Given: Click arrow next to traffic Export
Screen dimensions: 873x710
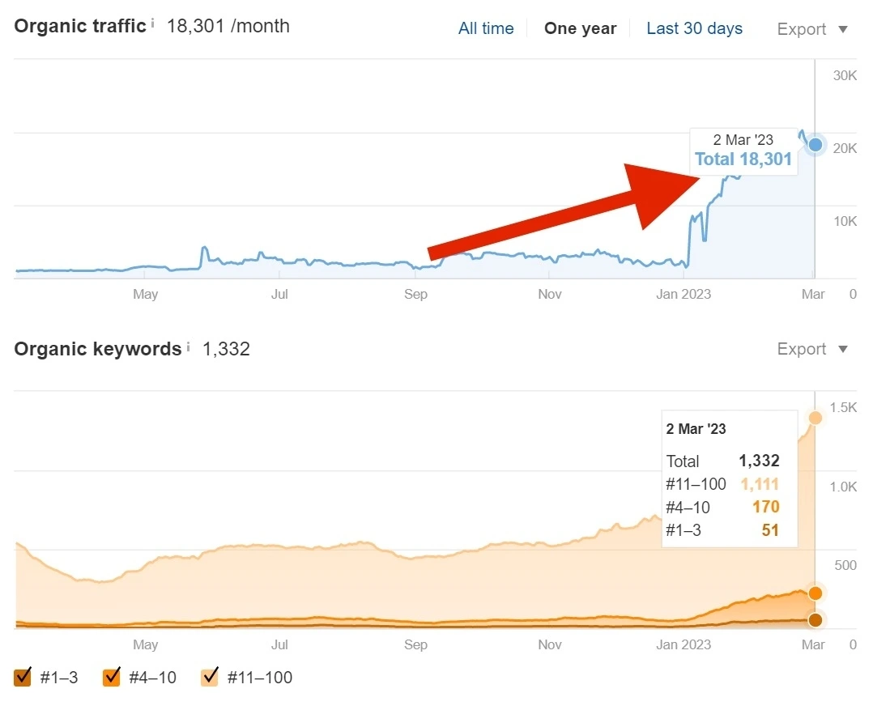Looking at the screenshot, I should 843,29.
